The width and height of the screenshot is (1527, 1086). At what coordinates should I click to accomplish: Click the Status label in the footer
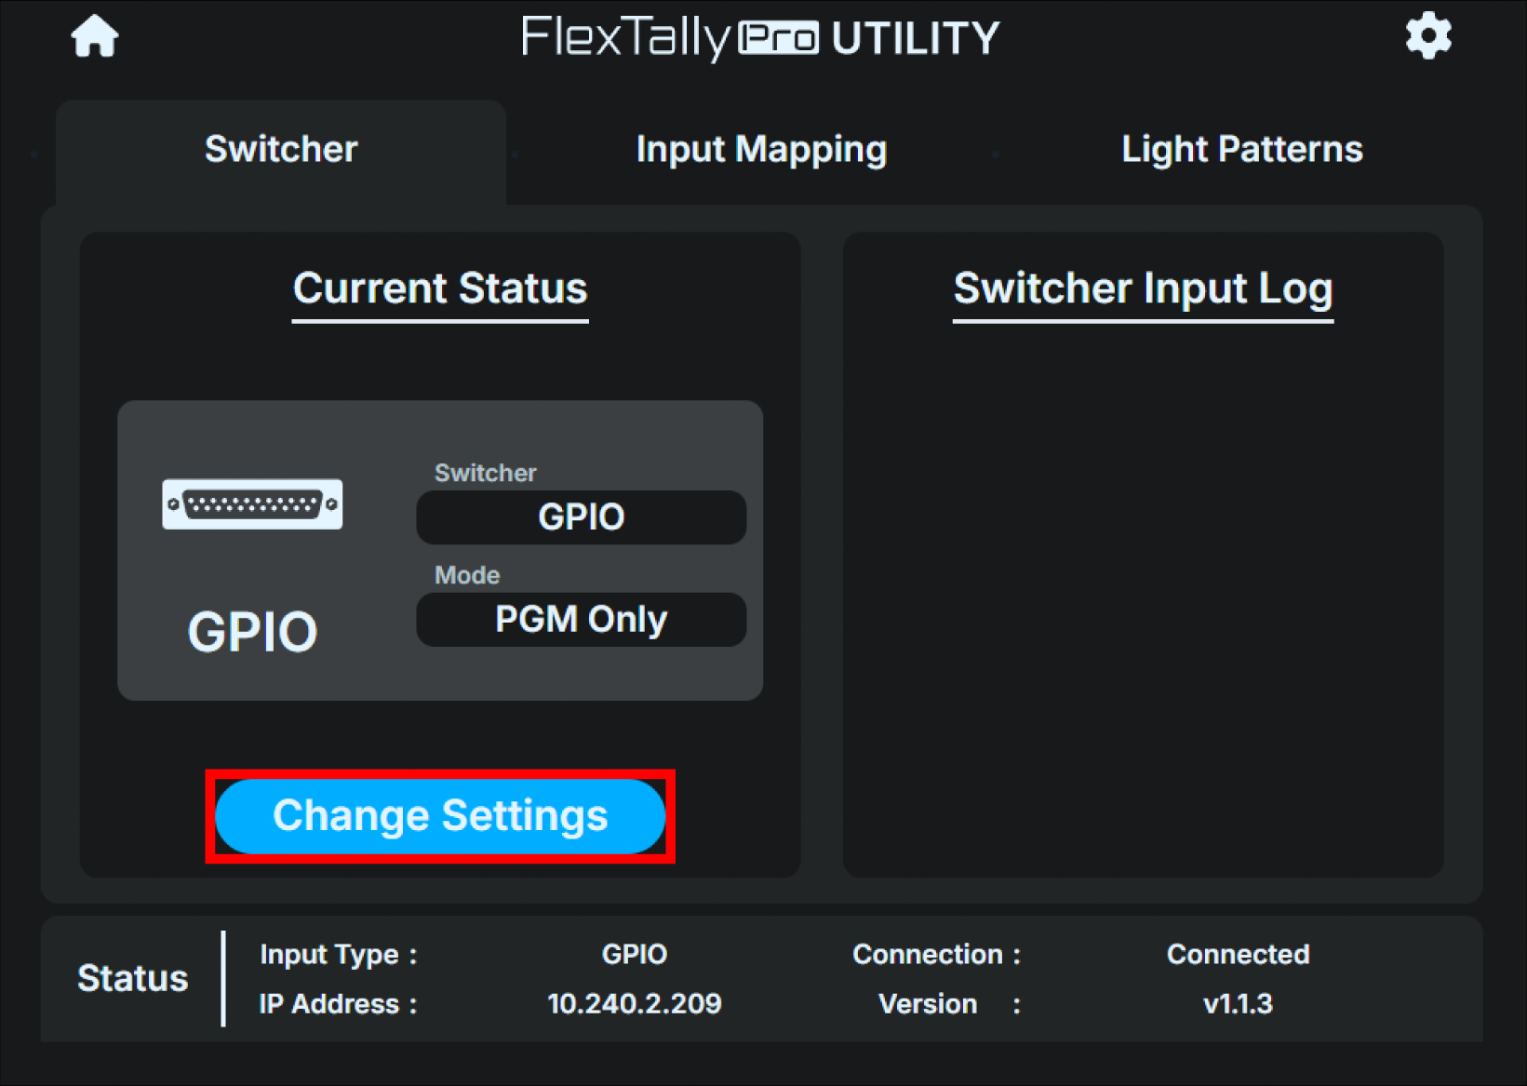[x=132, y=978]
